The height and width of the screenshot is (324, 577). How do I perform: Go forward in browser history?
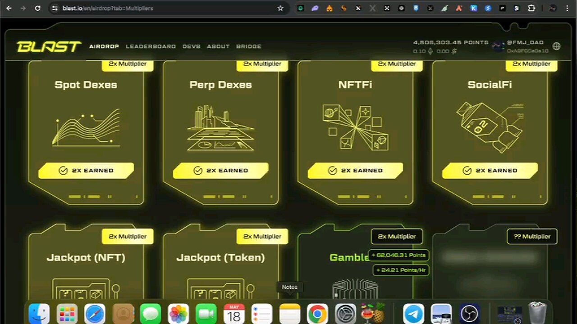pyautogui.click(x=23, y=8)
